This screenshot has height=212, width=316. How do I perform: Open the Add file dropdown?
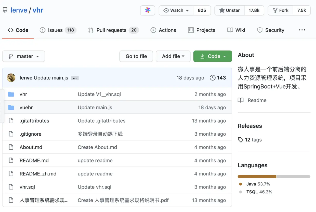[x=173, y=56]
